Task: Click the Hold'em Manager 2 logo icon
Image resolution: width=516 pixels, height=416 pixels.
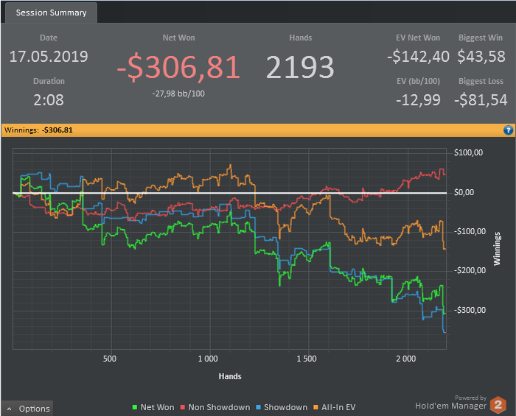Action: tap(498, 405)
